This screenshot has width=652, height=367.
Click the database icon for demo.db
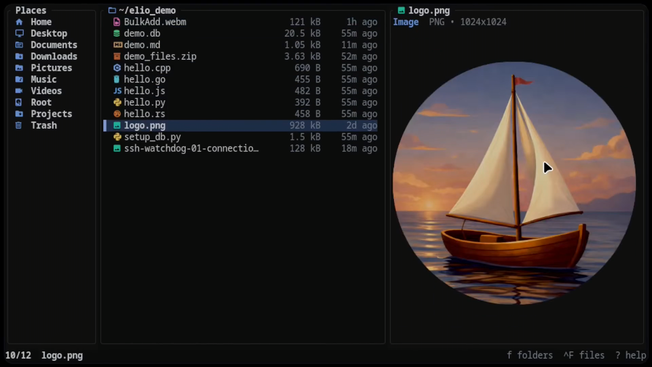click(117, 33)
